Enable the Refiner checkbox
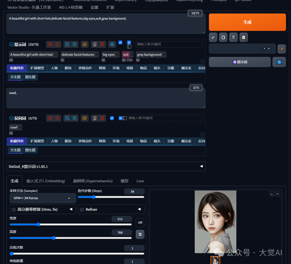 pyautogui.click(x=82, y=209)
